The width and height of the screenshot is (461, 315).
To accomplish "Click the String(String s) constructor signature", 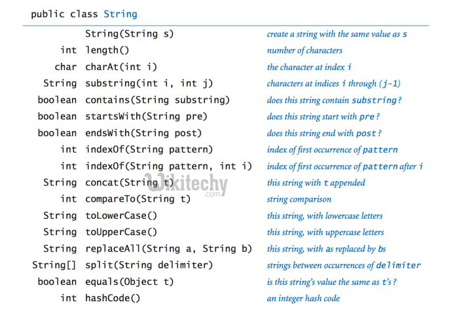I will [x=129, y=33].
